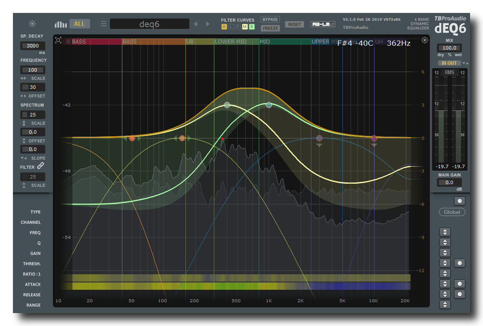Open the deq6 preset name selector
483x326 pixels.
(149, 24)
